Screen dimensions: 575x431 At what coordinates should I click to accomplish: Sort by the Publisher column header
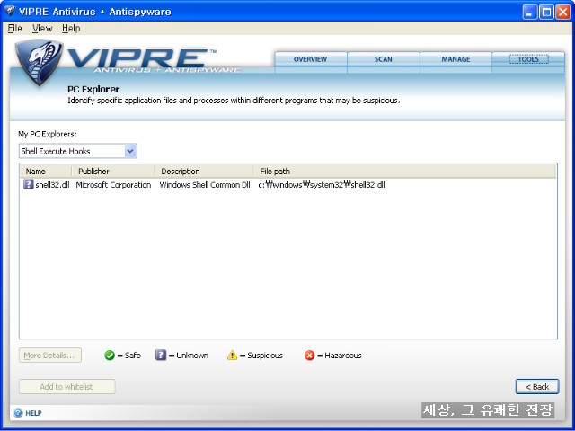113,172
